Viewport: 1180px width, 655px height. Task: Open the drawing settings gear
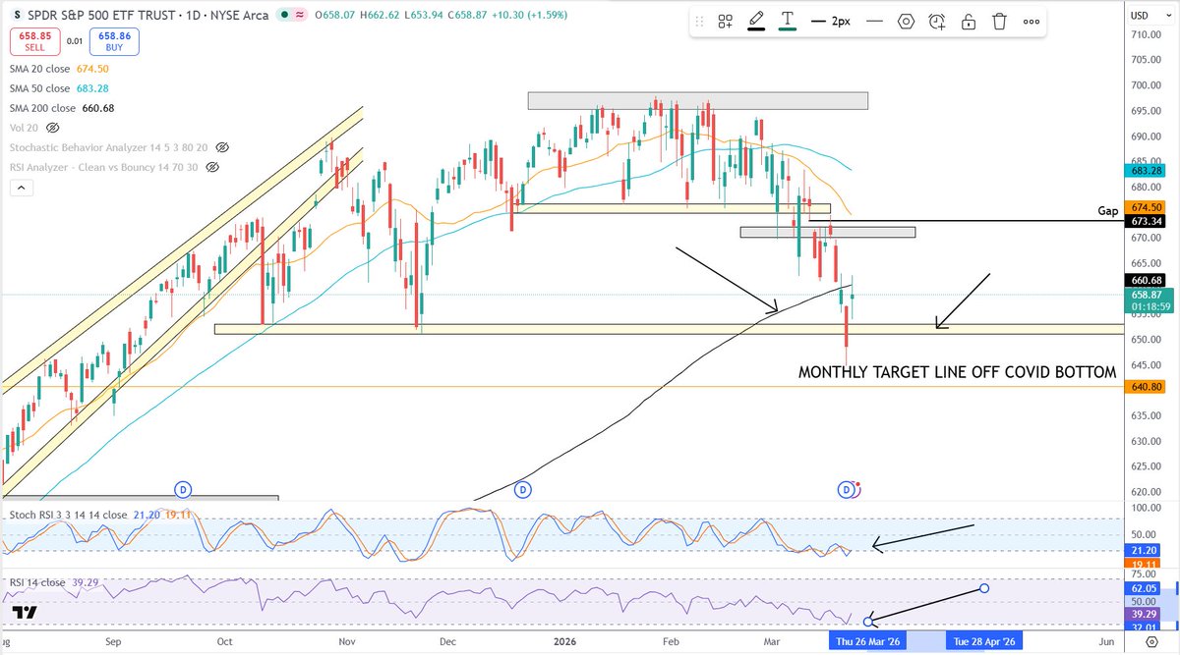click(x=906, y=21)
